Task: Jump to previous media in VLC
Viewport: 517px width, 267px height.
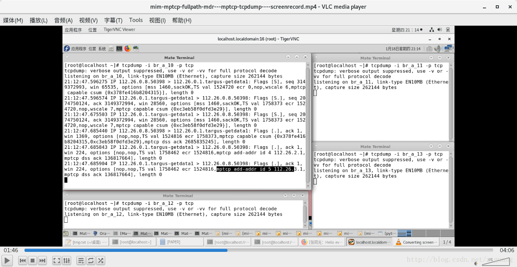Action: point(23,260)
